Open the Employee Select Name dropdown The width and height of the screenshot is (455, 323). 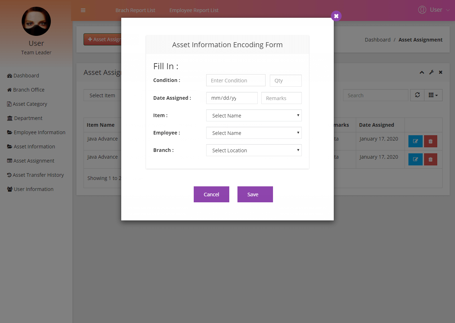[254, 133]
